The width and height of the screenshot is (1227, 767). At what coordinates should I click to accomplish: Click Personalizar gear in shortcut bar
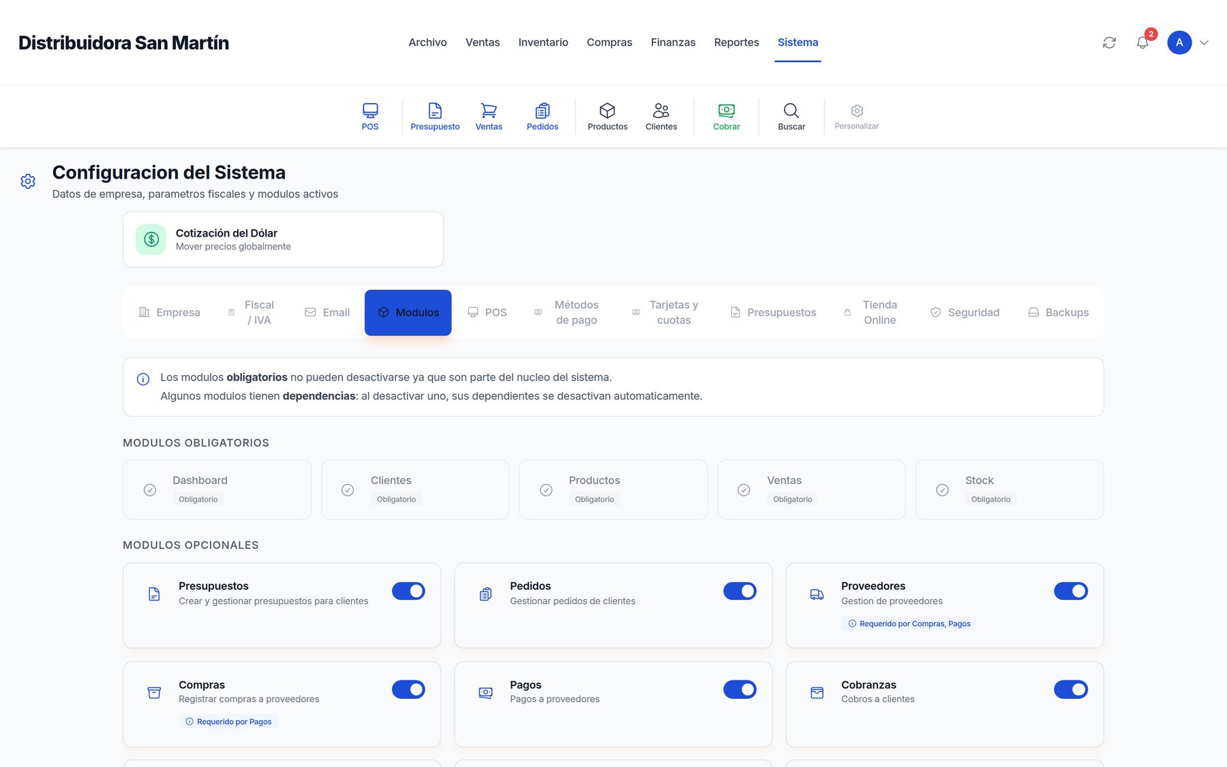(857, 117)
